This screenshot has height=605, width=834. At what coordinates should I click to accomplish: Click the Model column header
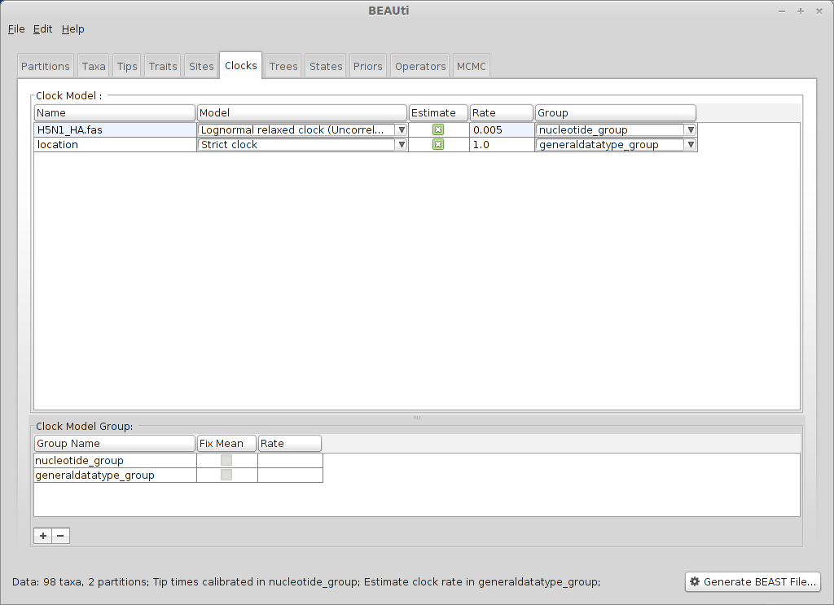coord(301,112)
